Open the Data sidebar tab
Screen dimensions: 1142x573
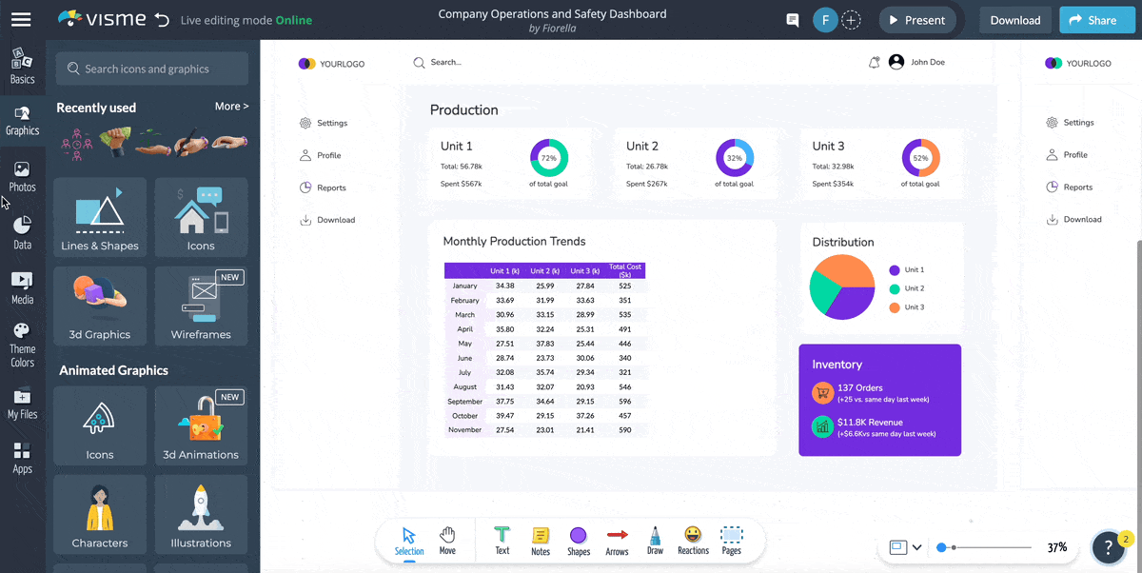pyautogui.click(x=22, y=233)
